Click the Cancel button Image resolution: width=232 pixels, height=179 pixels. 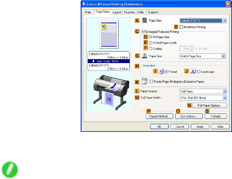[x=180, y=127]
